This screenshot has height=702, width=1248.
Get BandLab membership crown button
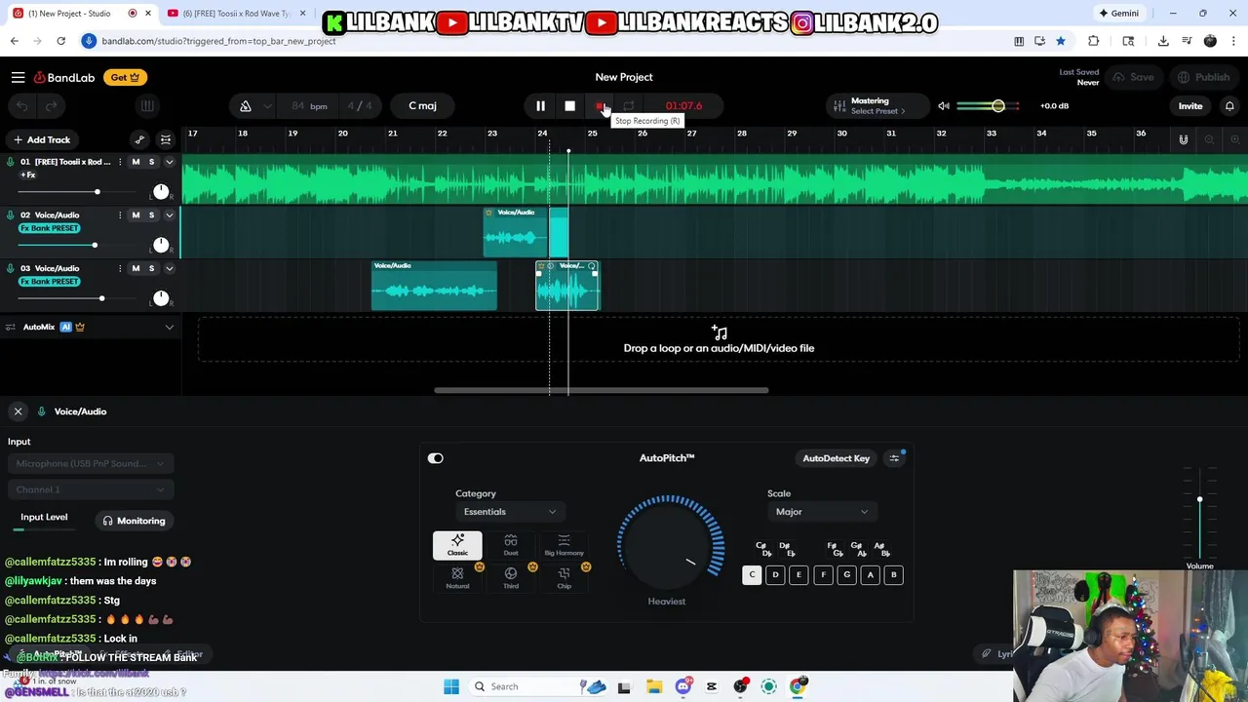point(124,77)
